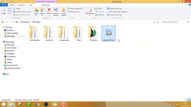
Task: Select the Outro folder
Action: (79, 33)
